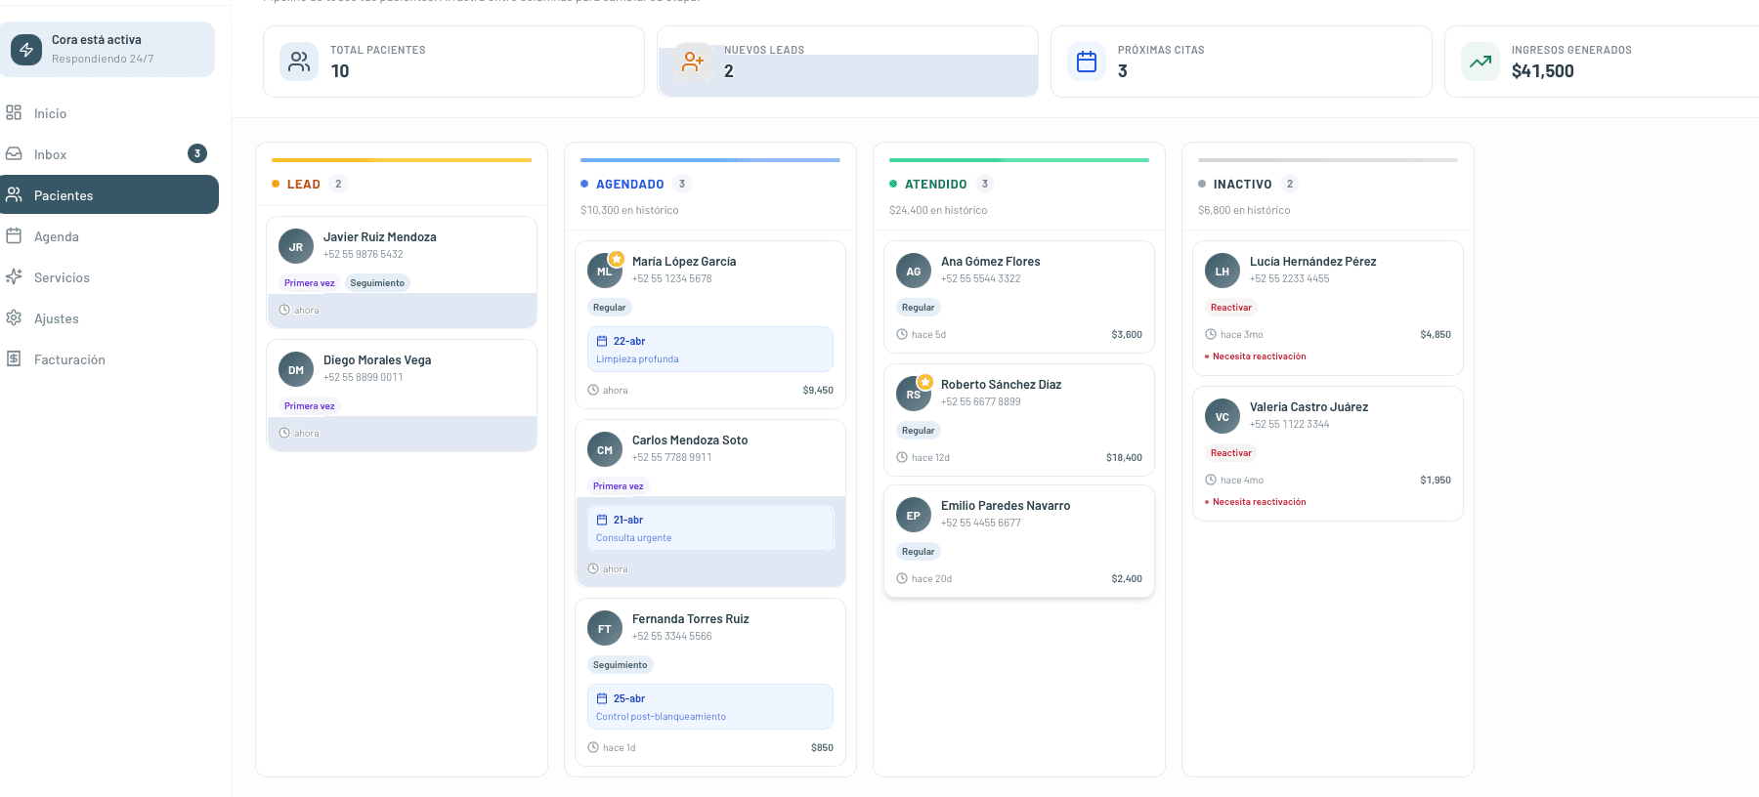
Task: Click the Total Pacientes users icon
Action: click(x=299, y=62)
